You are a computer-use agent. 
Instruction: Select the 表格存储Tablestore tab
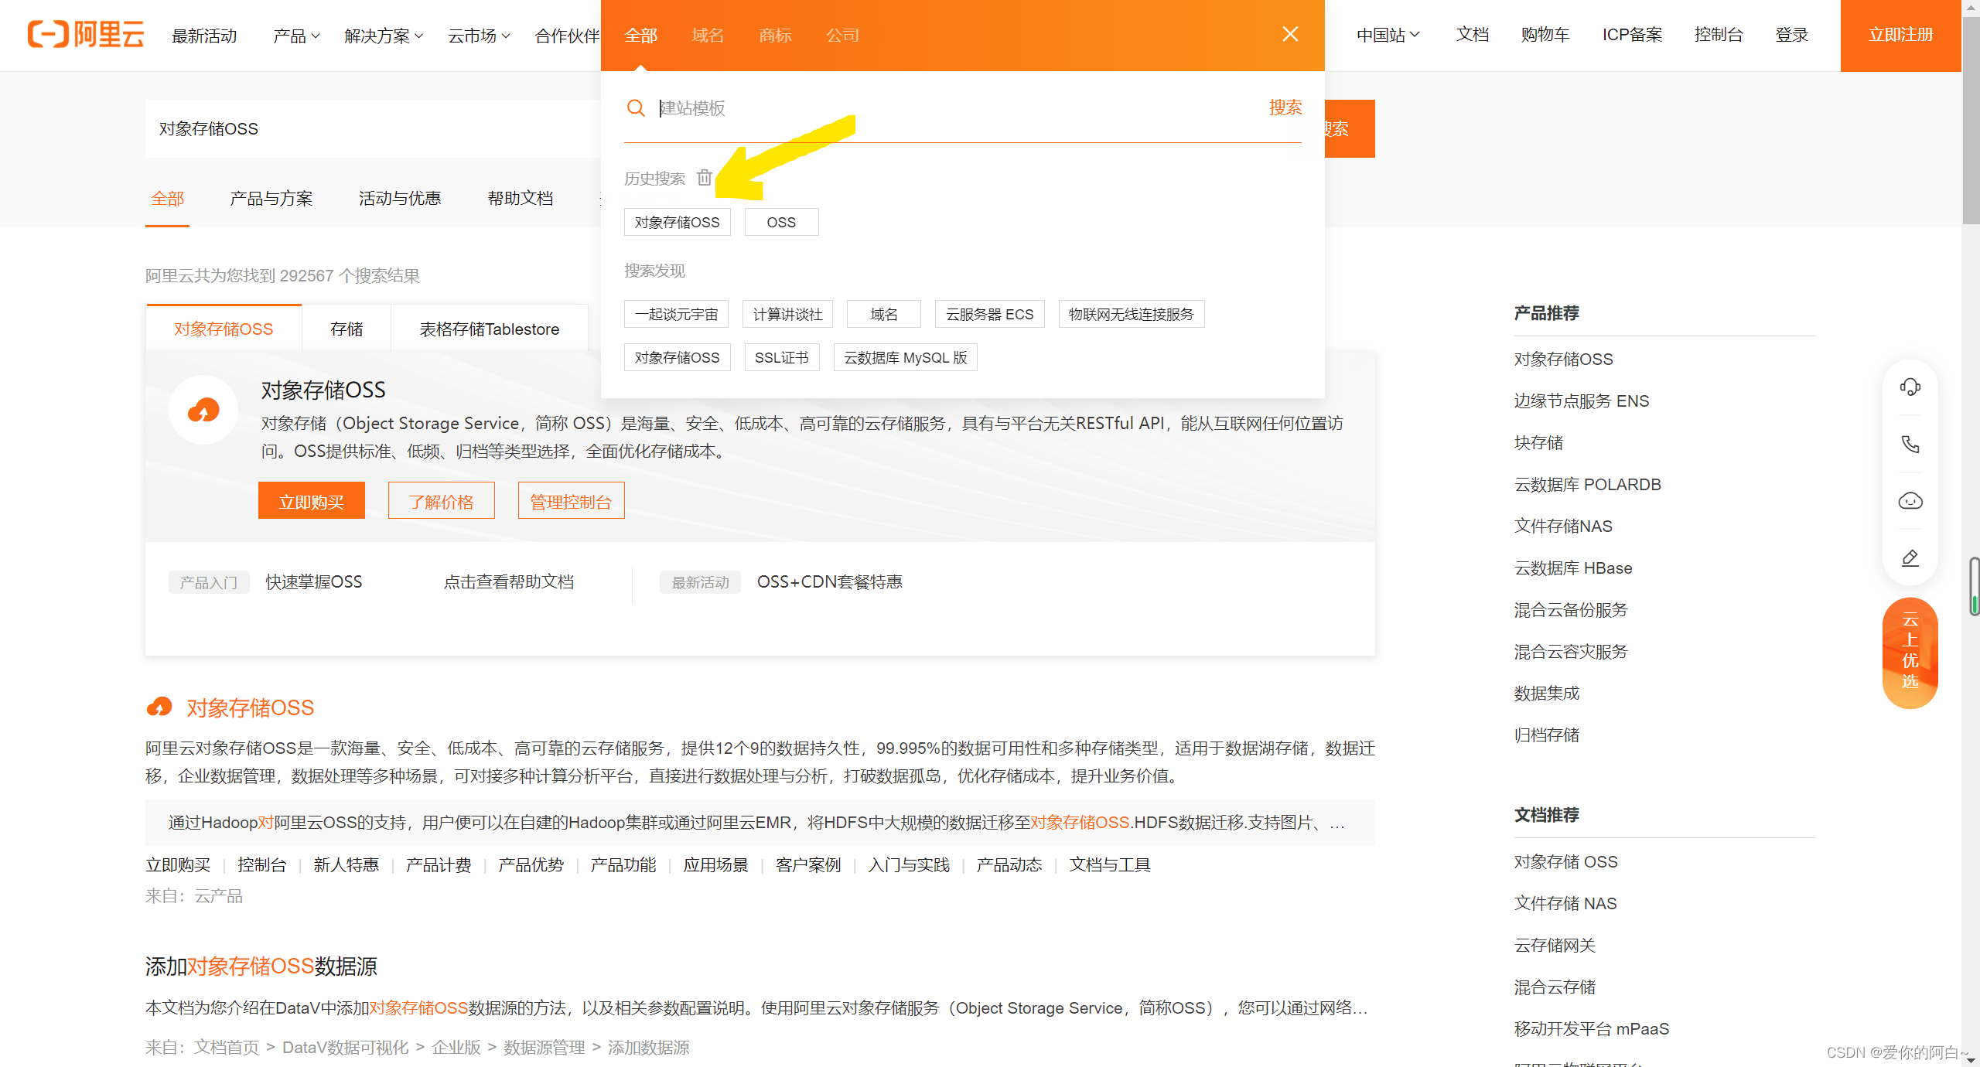point(490,329)
